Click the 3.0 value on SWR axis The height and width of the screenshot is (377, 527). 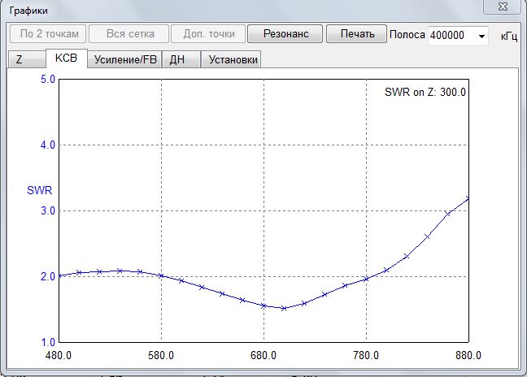click(48, 210)
